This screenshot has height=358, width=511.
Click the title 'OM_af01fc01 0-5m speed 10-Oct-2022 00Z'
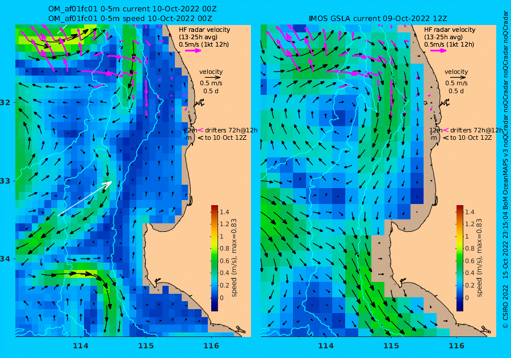tap(130, 19)
